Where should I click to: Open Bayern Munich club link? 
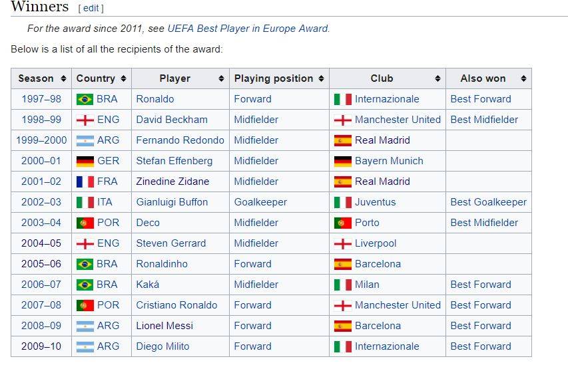[389, 161]
